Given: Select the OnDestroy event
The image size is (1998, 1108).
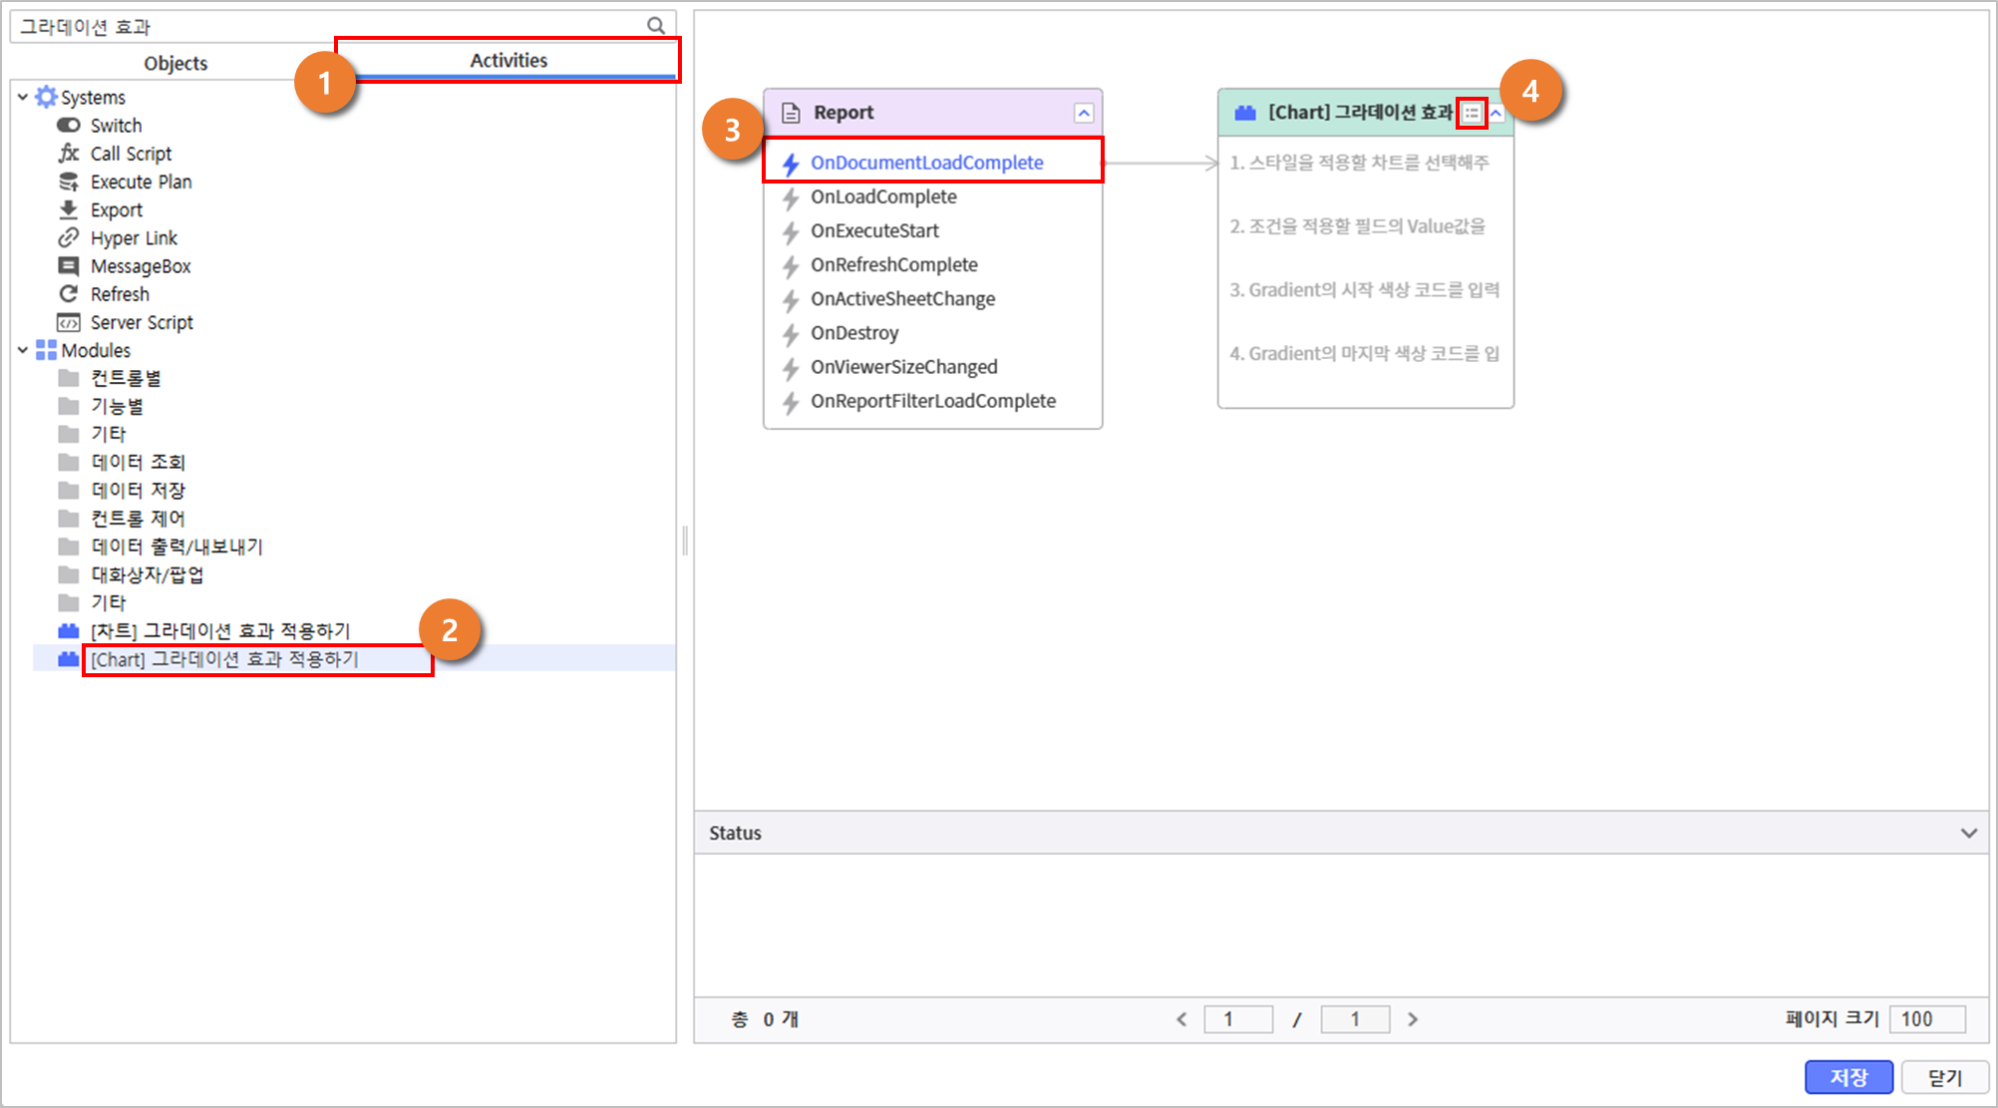Looking at the screenshot, I should (x=854, y=332).
